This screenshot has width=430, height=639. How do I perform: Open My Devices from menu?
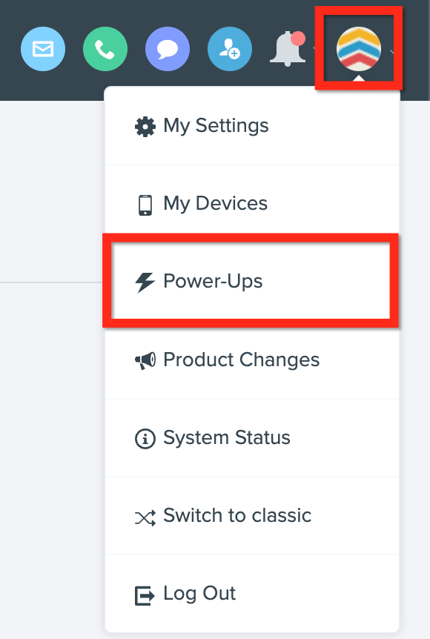pos(252,204)
